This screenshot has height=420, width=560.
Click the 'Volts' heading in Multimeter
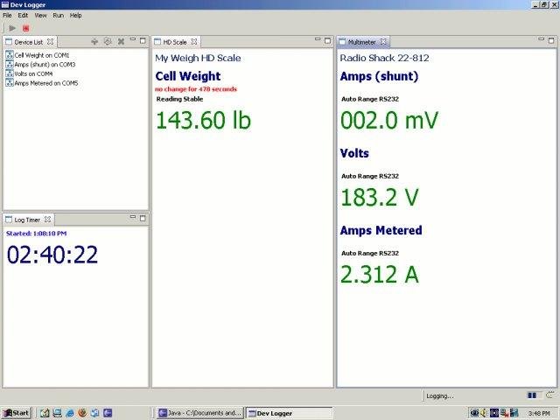pos(354,153)
